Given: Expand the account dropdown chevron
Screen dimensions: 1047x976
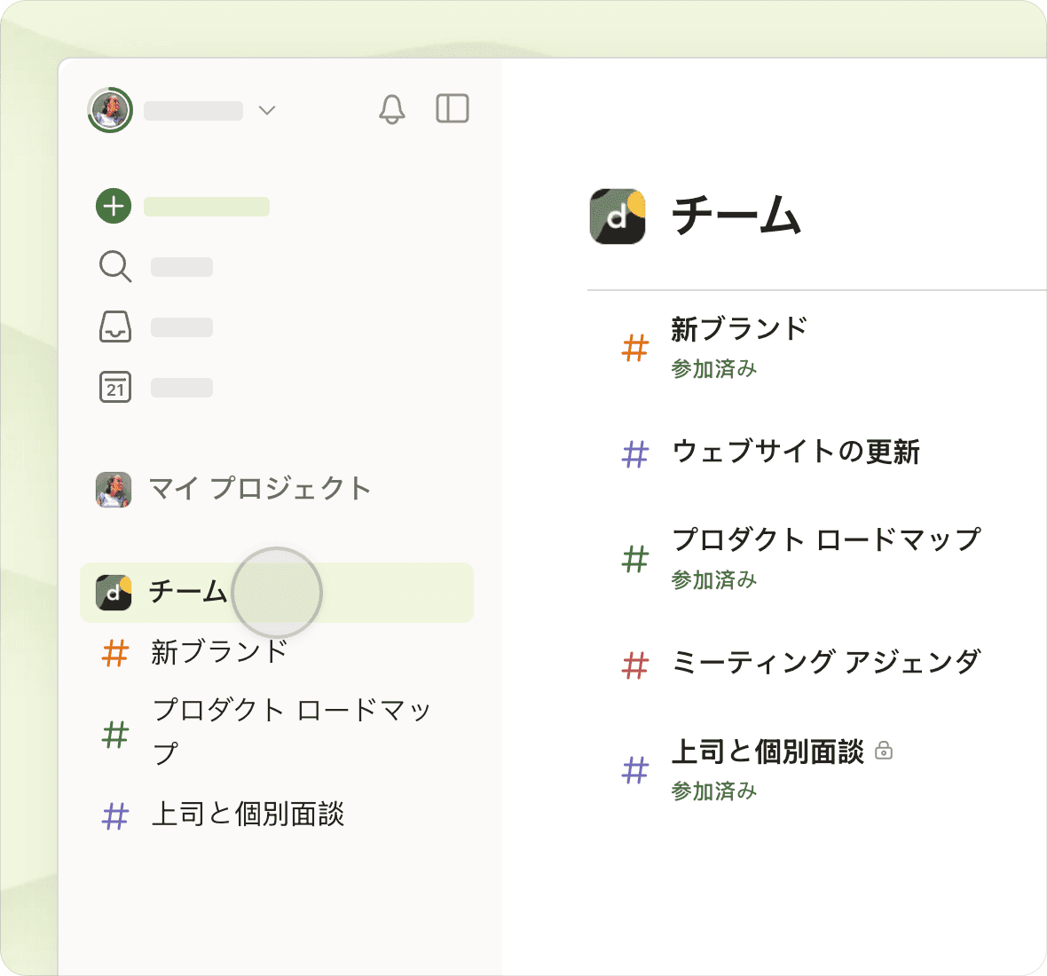Looking at the screenshot, I should tap(267, 110).
